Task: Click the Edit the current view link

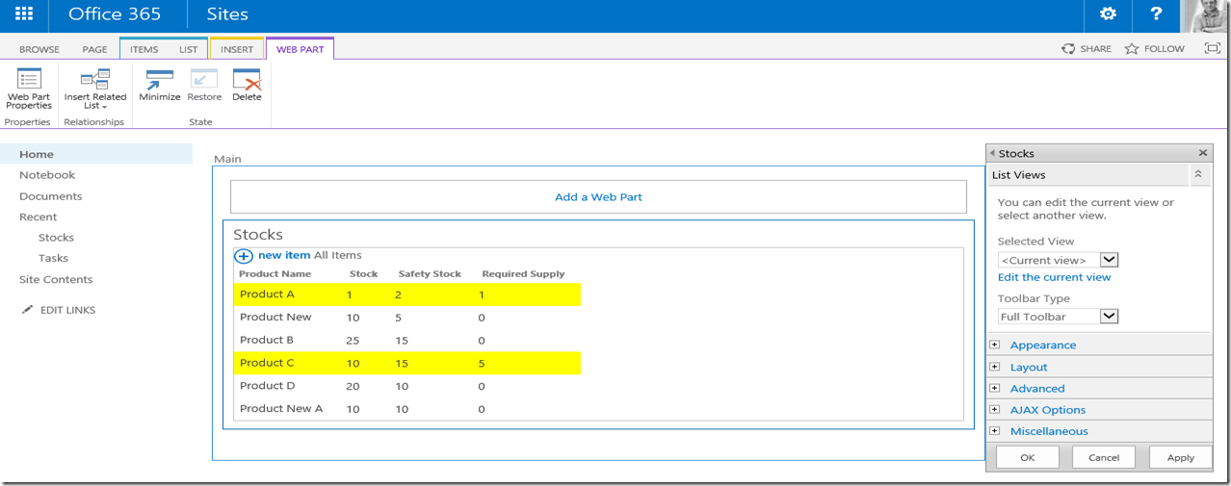Action: pos(1054,277)
